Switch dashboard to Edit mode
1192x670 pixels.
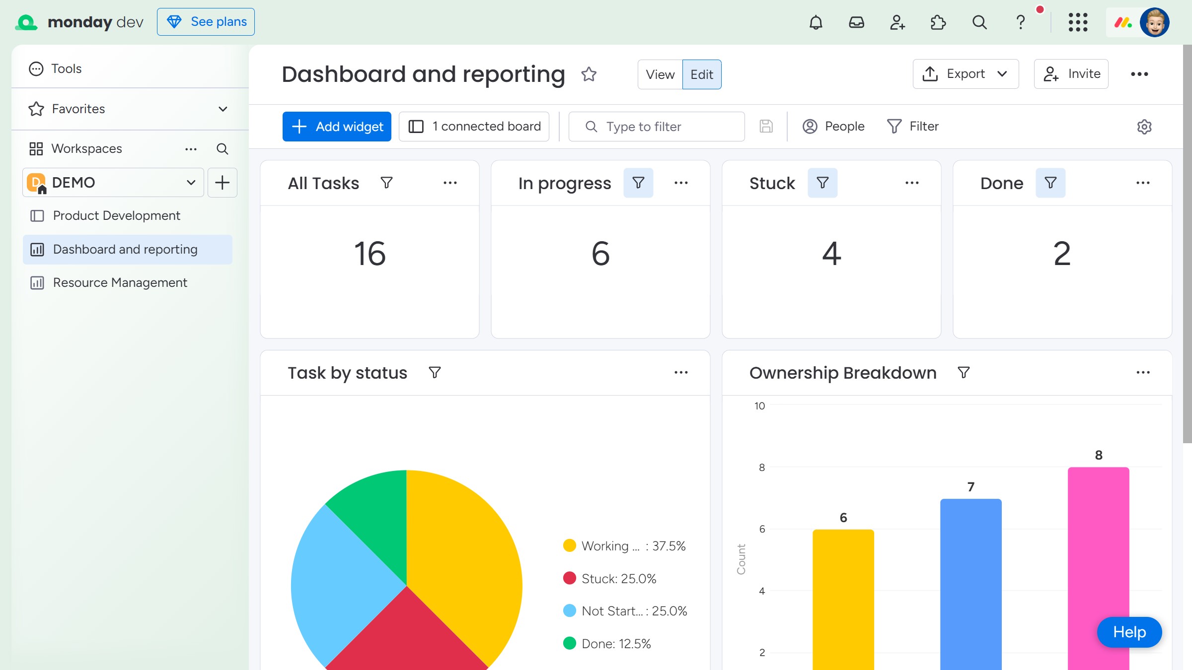point(702,74)
